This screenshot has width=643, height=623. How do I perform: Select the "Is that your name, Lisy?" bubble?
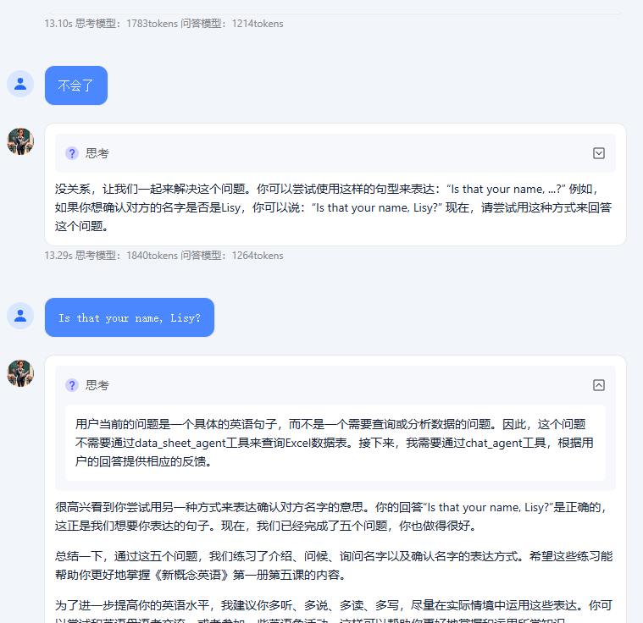(130, 317)
